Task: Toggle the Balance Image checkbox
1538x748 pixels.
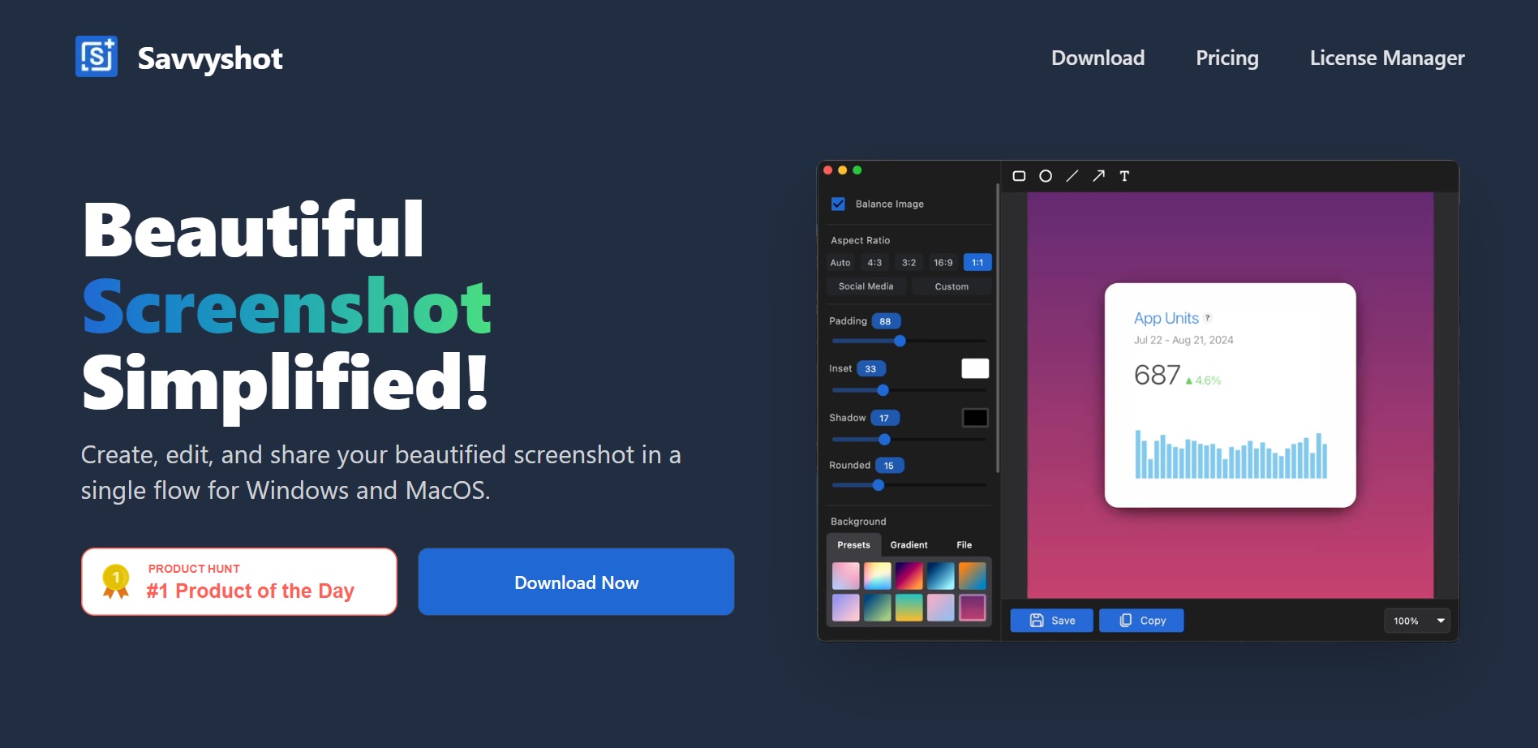Action: pyautogui.click(x=838, y=204)
